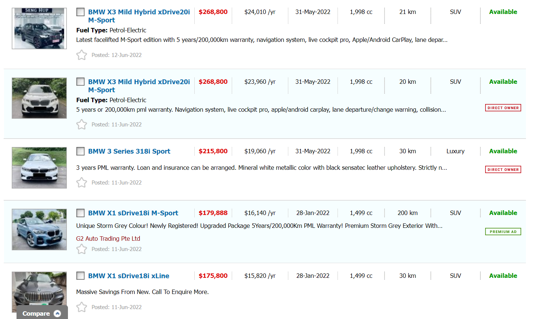Click the Premium Ad badge

click(503, 232)
